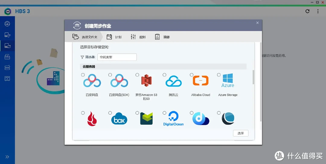
Task: Click the 选择 button
Action: coord(241,133)
